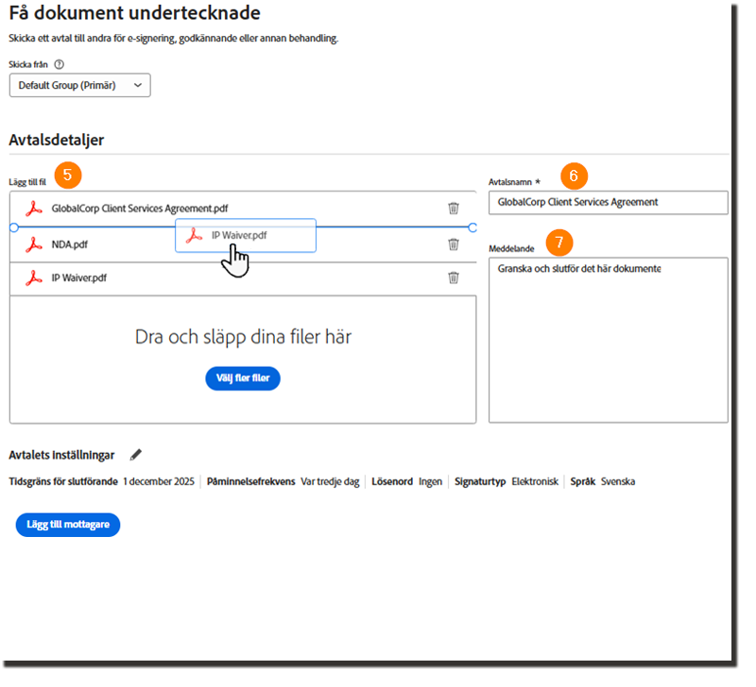This screenshot has height=687, width=756.
Task: Click into the Avtalsnamn text field
Action: click(608, 202)
